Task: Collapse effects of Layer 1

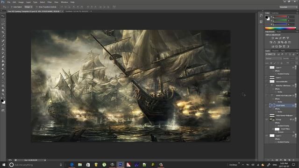Action: [x=295, y=136]
